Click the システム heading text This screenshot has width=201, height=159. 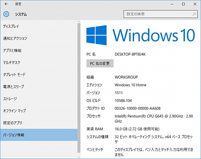coord(21,14)
